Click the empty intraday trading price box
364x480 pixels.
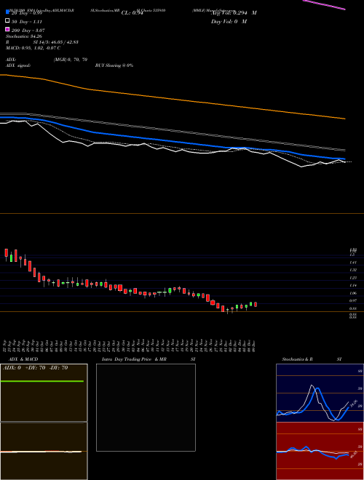pyautogui.click(x=146, y=407)
